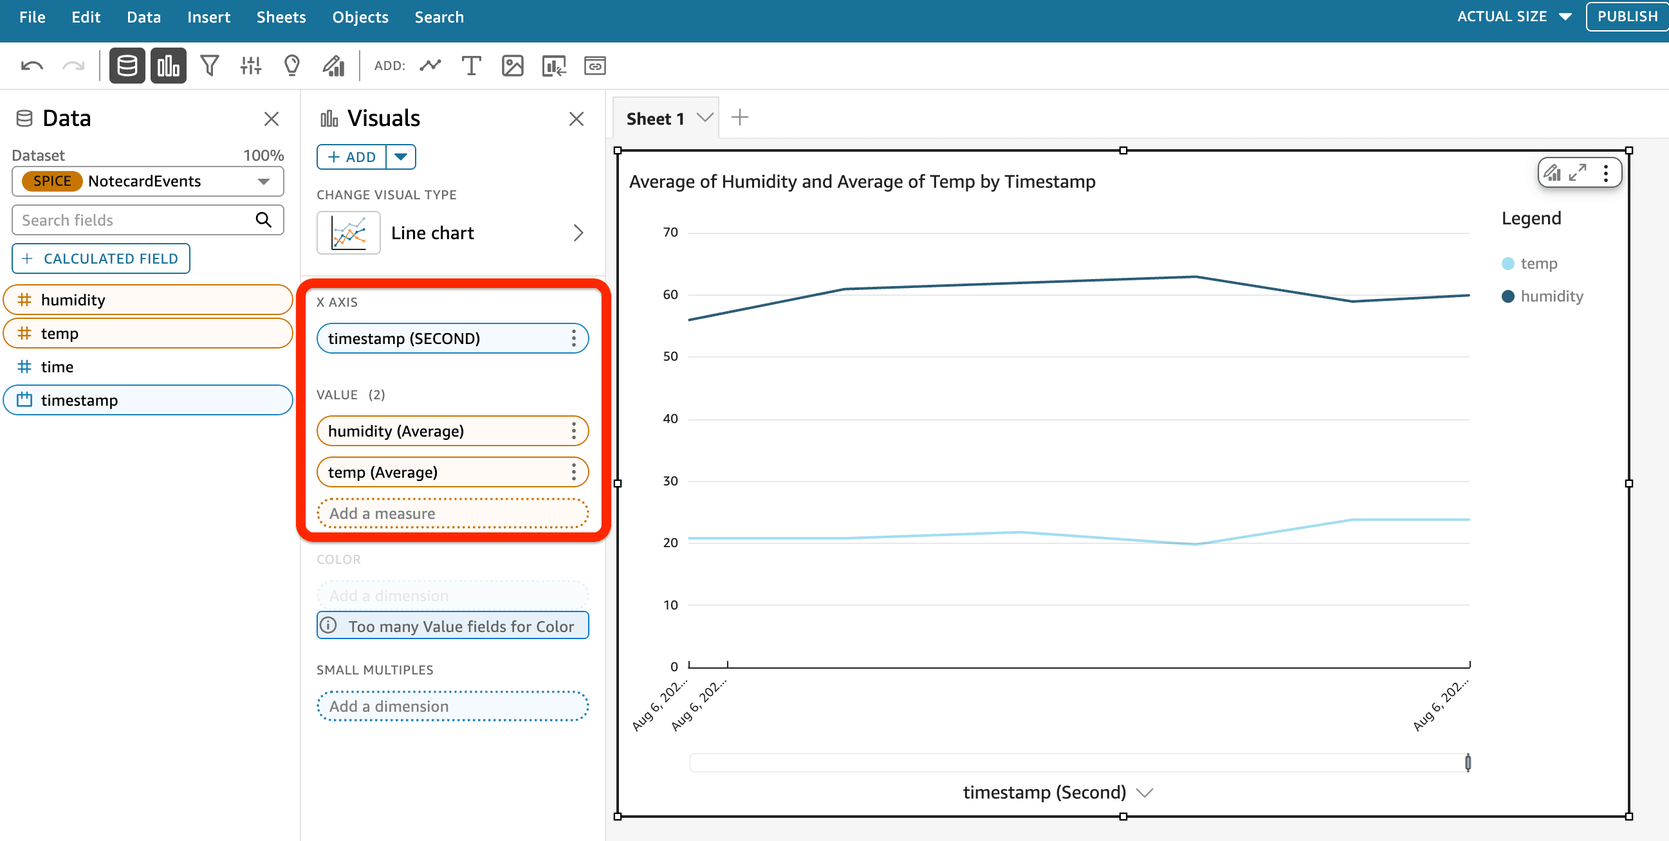Open the Search menu

(x=439, y=17)
